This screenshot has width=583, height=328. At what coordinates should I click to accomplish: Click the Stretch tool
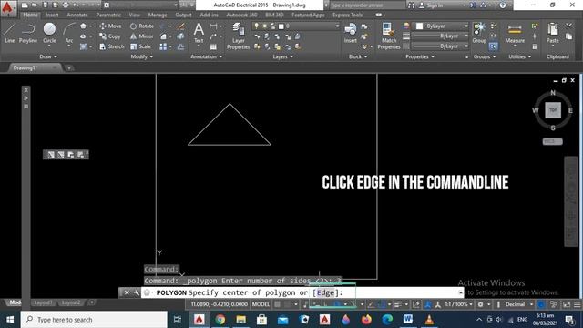click(111, 46)
